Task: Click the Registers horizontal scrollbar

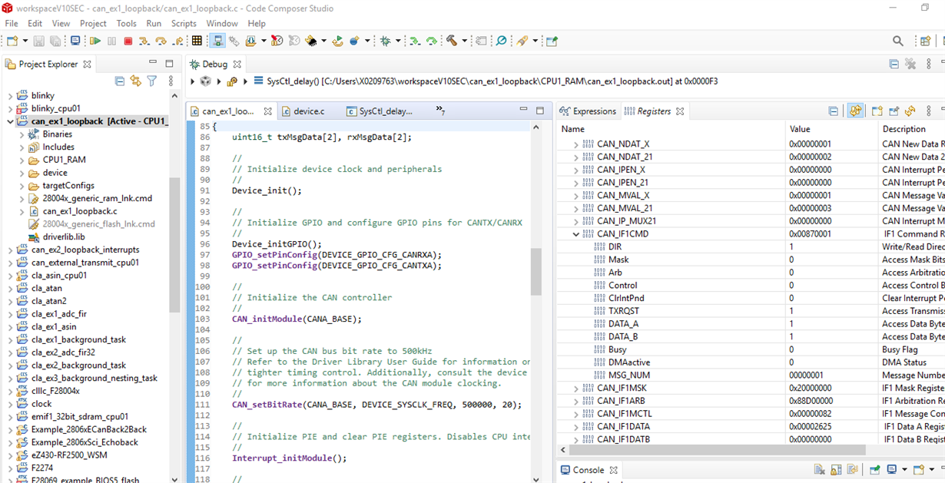Action: tap(715, 450)
